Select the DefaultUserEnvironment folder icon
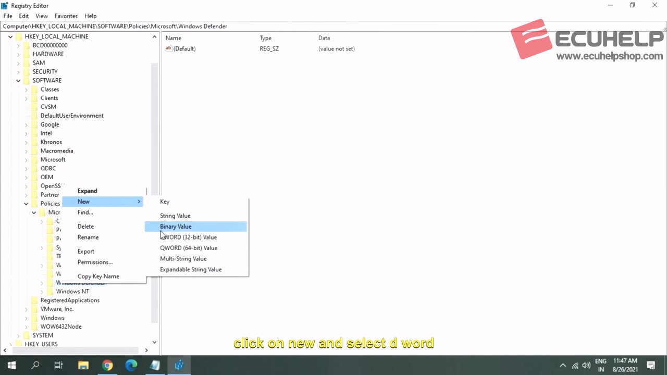 point(34,116)
